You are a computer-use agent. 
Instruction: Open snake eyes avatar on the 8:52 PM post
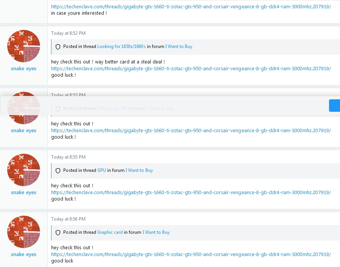pyautogui.click(x=23, y=46)
